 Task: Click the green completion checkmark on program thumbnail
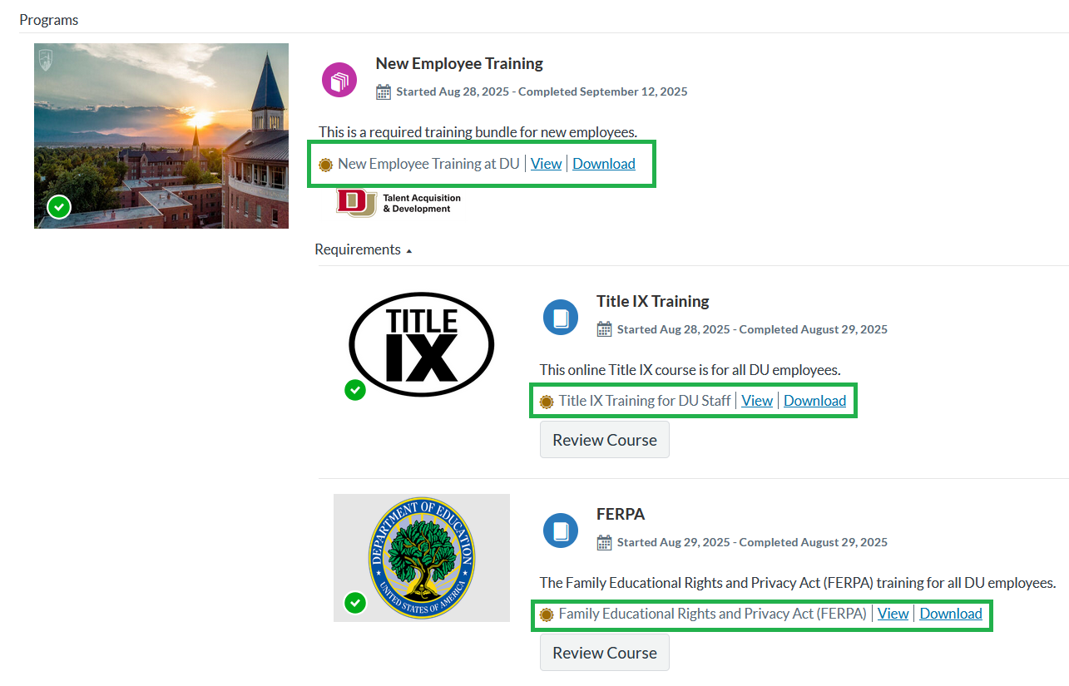58,206
